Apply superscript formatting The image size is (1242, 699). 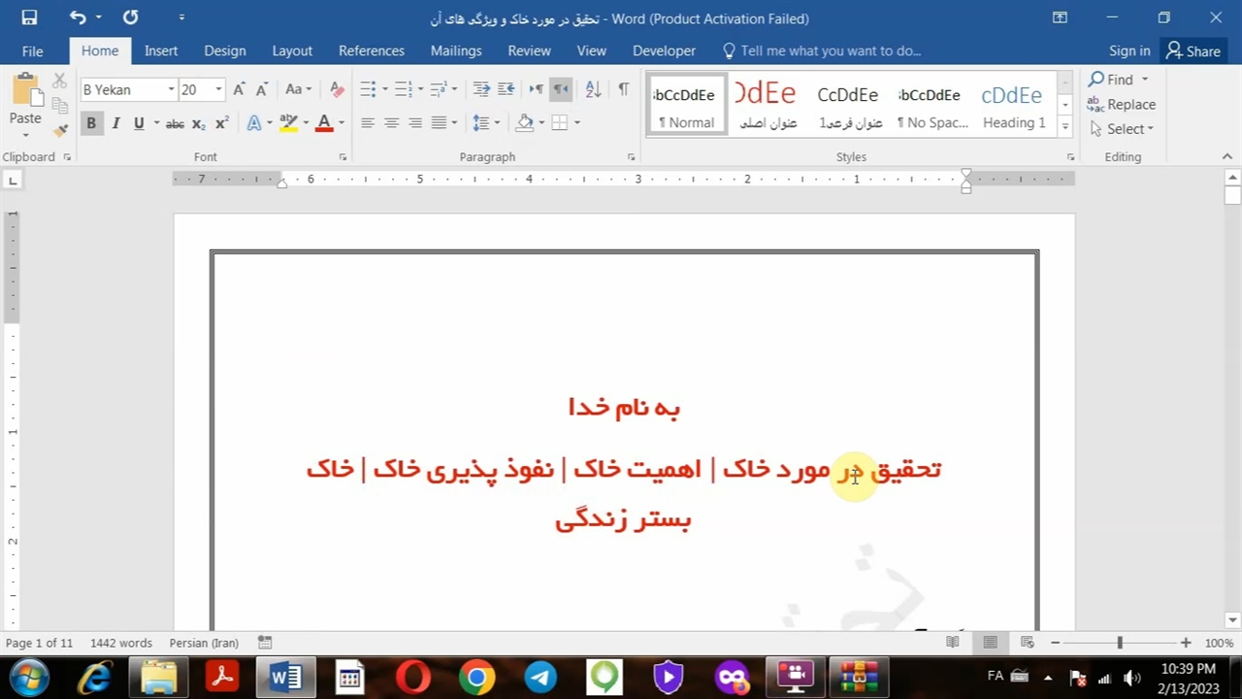(x=222, y=123)
